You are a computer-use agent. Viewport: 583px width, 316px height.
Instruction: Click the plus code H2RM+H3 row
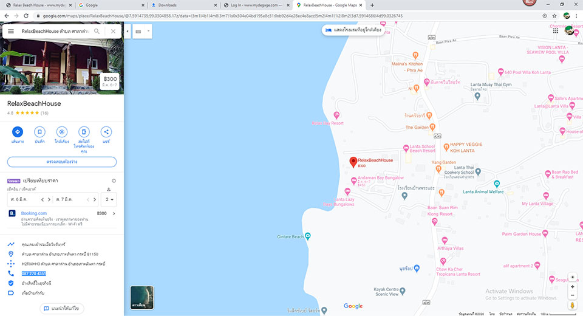62,264
